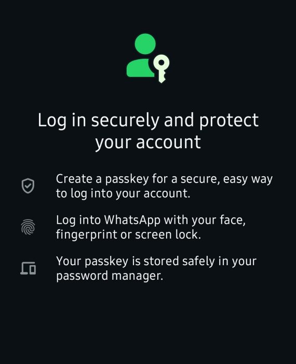Tap the word 'protect' in the heading
The height and width of the screenshot is (364, 296).
click(x=229, y=121)
